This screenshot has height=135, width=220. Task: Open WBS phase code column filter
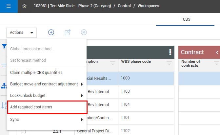tap(169, 63)
